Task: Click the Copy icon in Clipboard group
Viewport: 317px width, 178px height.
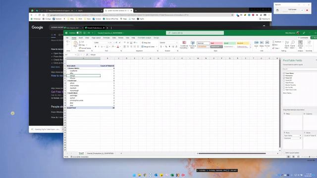Action: click(x=80, y=45)
